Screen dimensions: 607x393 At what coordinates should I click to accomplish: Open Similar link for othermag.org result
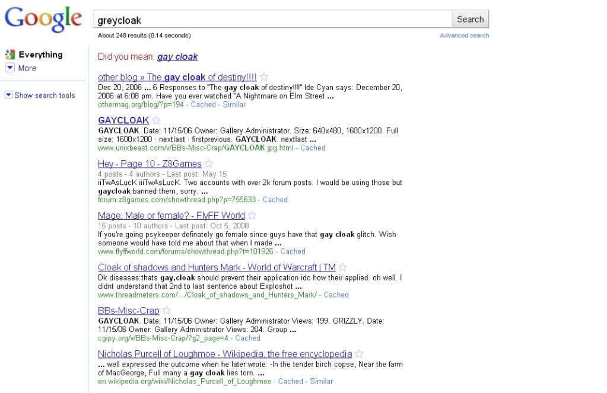(x=234, y=104)
